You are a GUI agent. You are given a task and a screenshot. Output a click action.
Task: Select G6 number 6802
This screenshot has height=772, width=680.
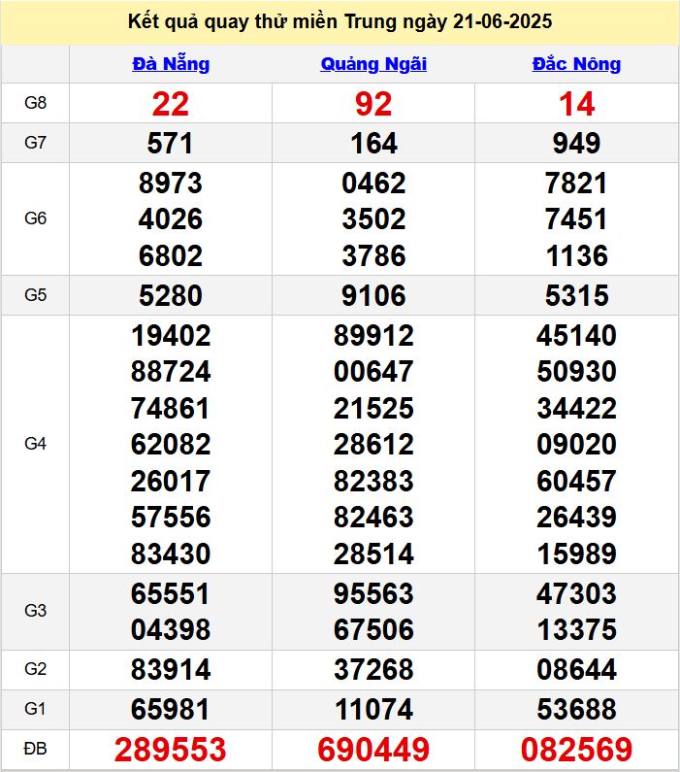coord(171,256)
